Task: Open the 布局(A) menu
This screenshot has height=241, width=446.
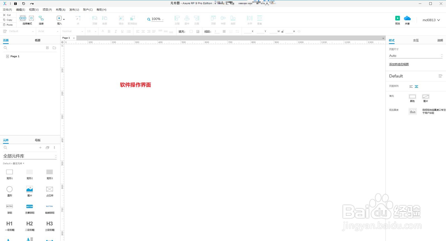Action: click(60, 10)
